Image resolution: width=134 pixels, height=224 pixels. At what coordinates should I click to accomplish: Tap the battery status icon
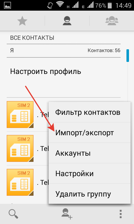click(110, 5)
